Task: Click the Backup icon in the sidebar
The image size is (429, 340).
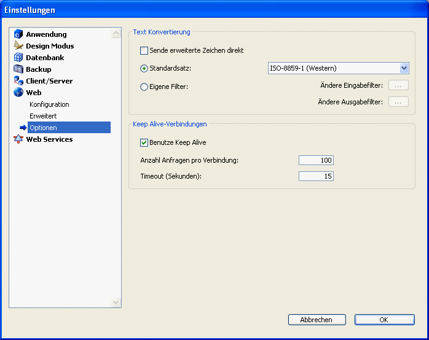Action: [18, 69]
